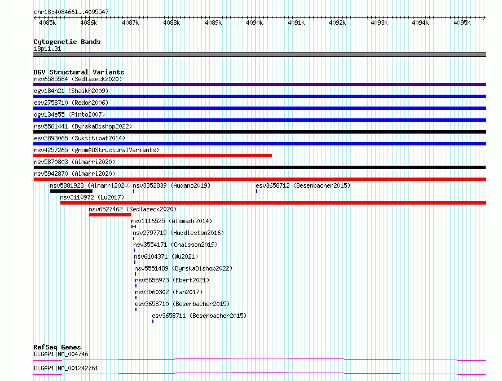Click the red nsv4257265 variant bar
Viewport: 502px width, 381px height.
click(x=153, y=156)
